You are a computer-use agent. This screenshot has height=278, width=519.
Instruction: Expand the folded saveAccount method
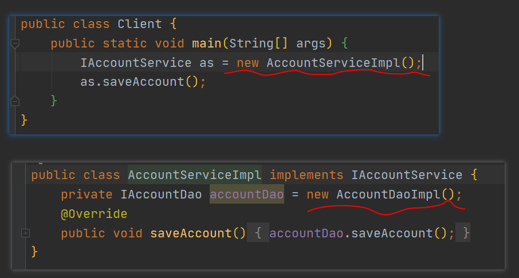pos(25,233)
